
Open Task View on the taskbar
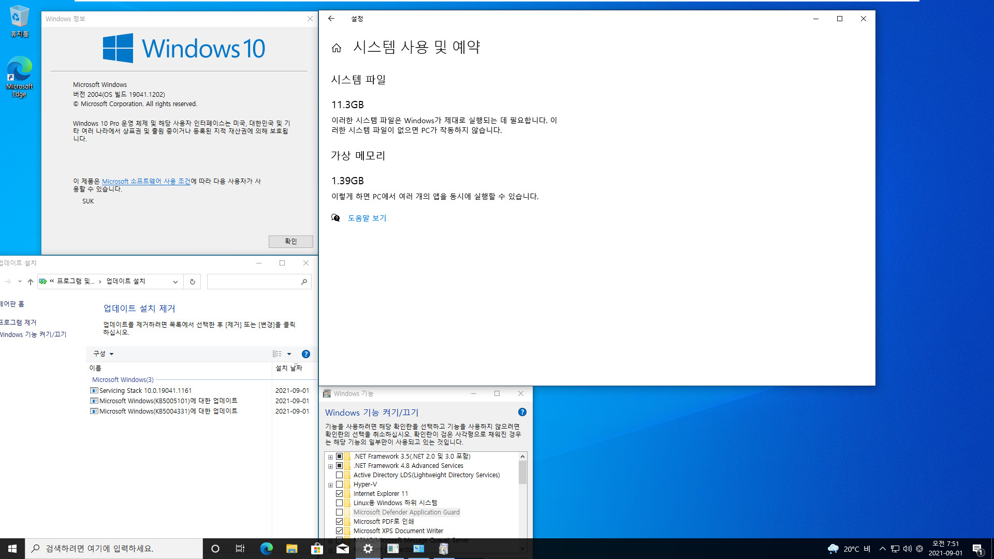pyautogui.click(x=240, y=549)
